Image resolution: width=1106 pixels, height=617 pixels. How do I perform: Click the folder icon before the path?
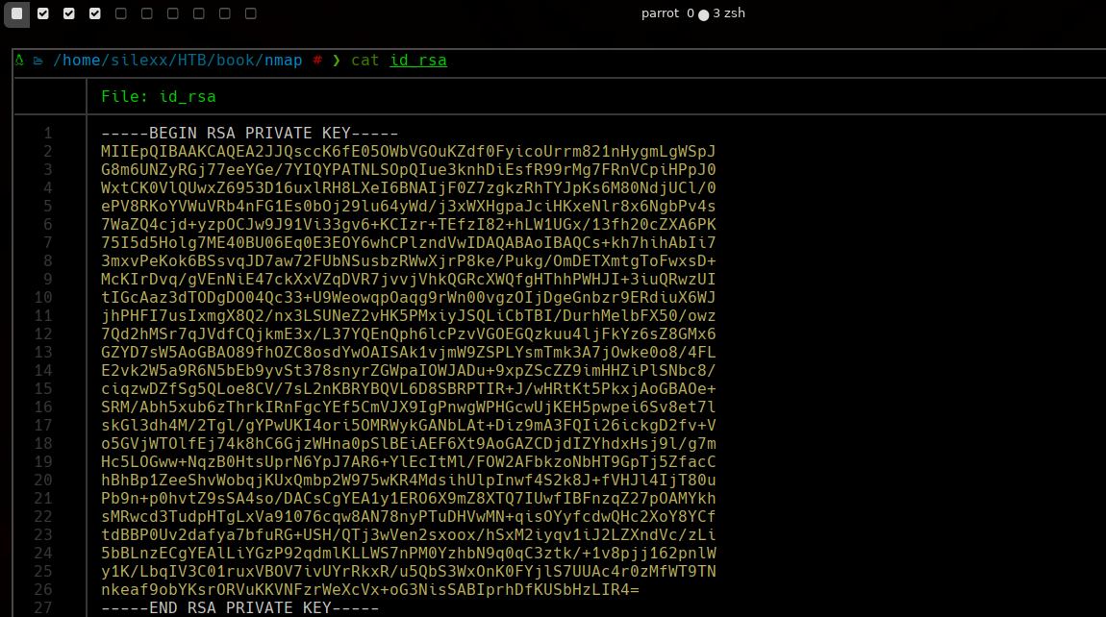coord(38,61)
